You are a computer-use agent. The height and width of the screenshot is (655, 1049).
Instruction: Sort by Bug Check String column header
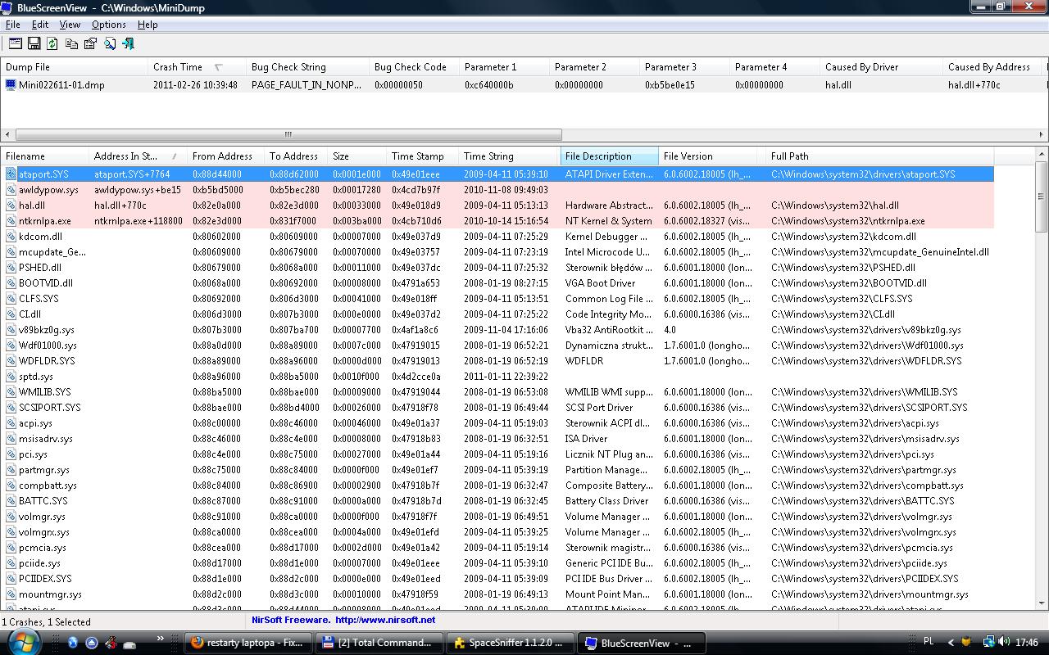click(x=307, y=67)
